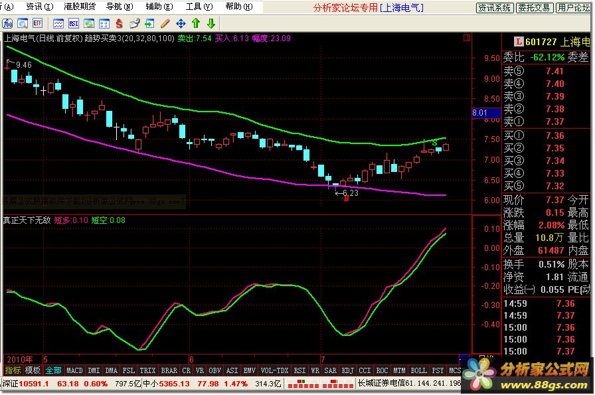Image resolution: width=595 pixels, height=395 pixels.
Task: Click the red L badge beside 601727
Action: pyautogui.click(x=519, y=41)
